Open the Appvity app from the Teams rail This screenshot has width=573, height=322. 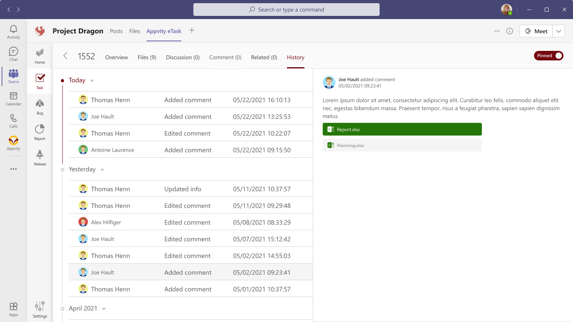[x=13, y=143]
